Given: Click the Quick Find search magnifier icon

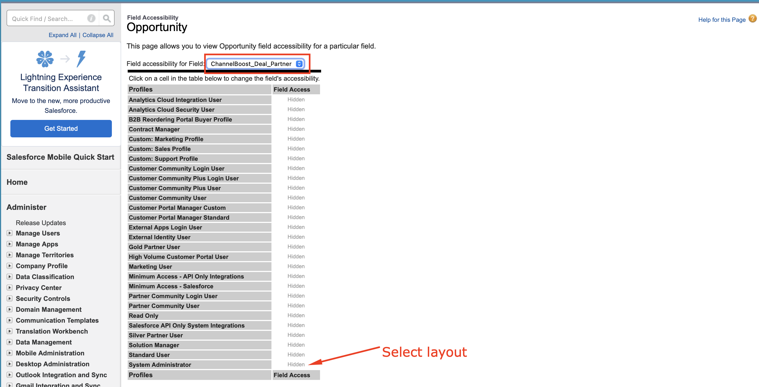Looking at the screenshot, I should (x=107, y=19).
